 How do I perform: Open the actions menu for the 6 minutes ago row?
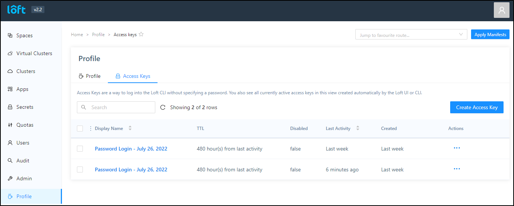[457, 169]
